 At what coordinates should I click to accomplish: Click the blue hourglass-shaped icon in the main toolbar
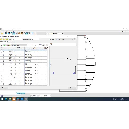pyautogui.click(x=32, y=34)
